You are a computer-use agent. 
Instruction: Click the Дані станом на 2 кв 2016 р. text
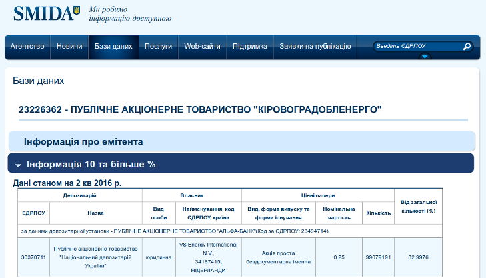tap(67, 183)
